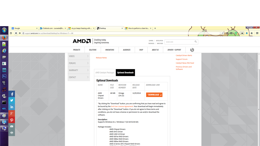Go forward with the browser forward arrow

point(20,33)
